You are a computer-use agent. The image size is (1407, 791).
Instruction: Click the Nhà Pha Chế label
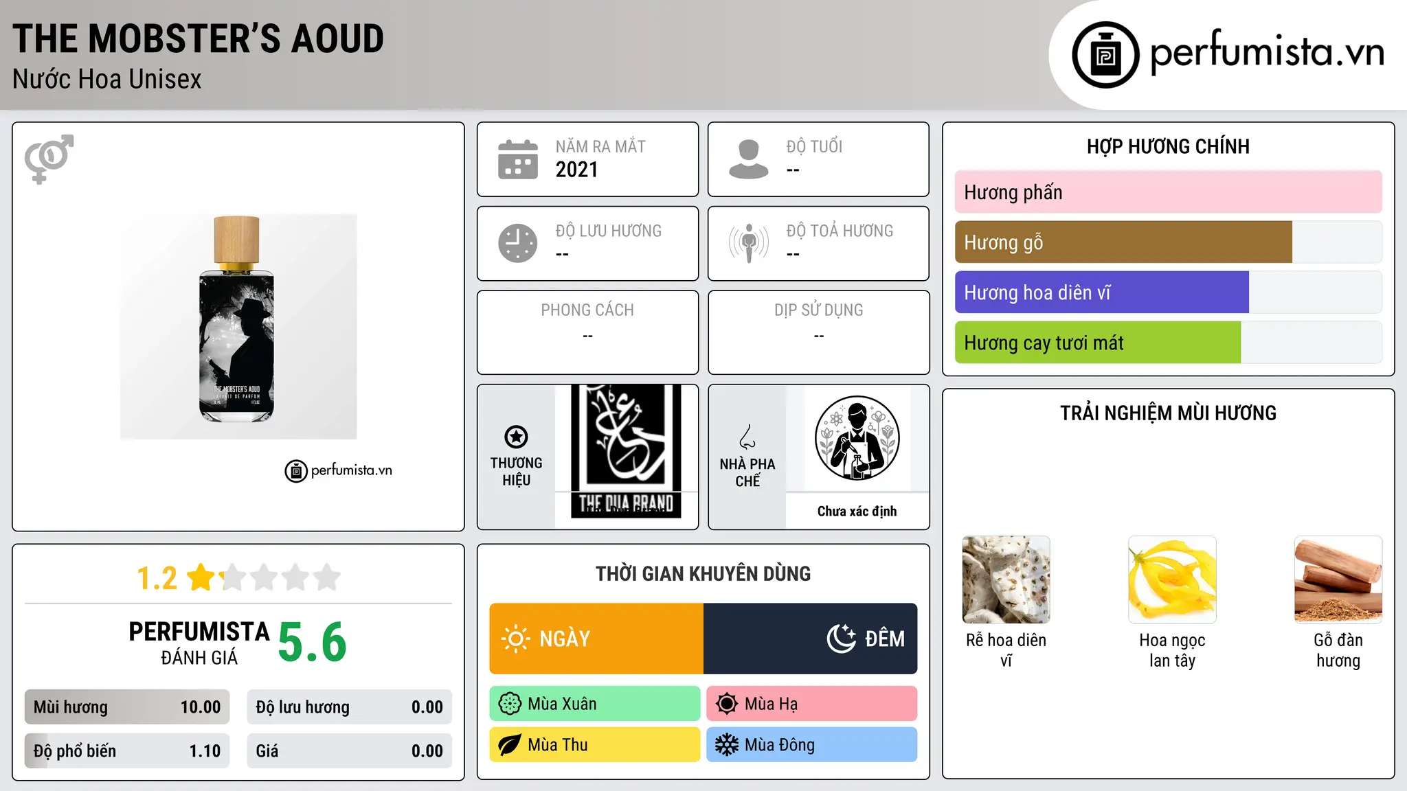[747, 472]
